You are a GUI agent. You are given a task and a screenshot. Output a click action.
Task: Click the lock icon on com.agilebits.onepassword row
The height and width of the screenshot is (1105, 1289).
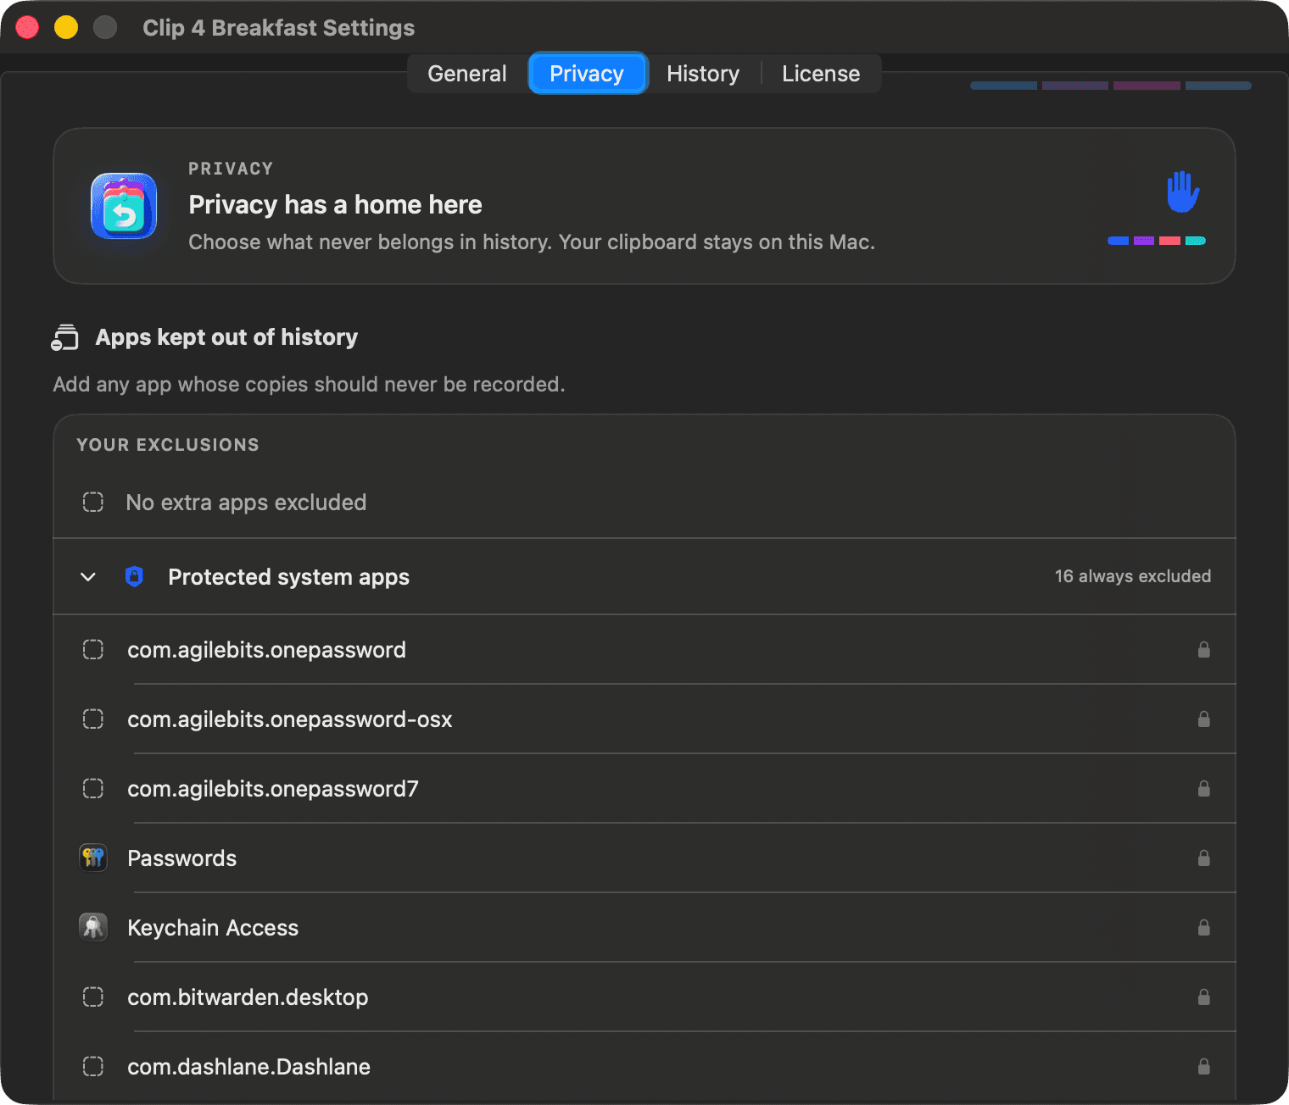point(1203,650)
